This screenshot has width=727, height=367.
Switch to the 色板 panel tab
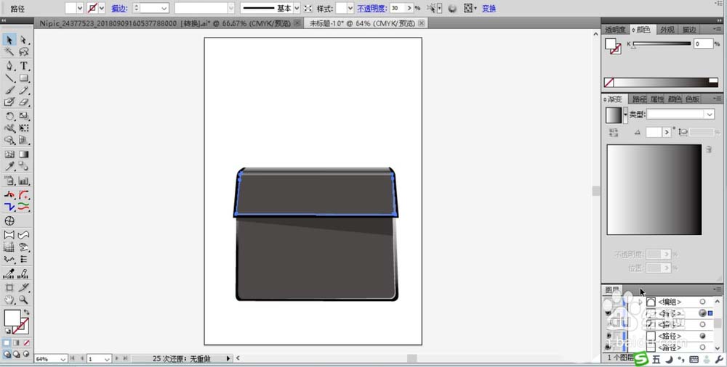click(x=692, y=99)
